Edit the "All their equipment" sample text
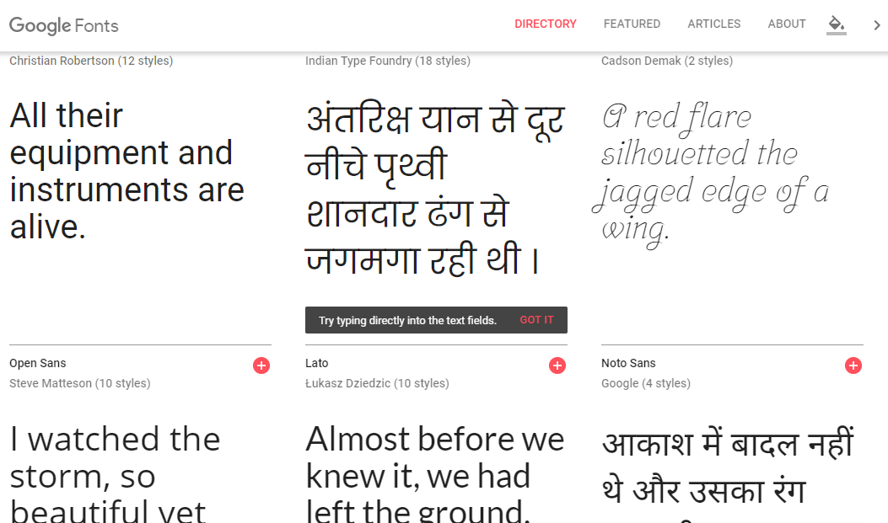This screenshot has width=888, height=523. click(x=126, y=171)
